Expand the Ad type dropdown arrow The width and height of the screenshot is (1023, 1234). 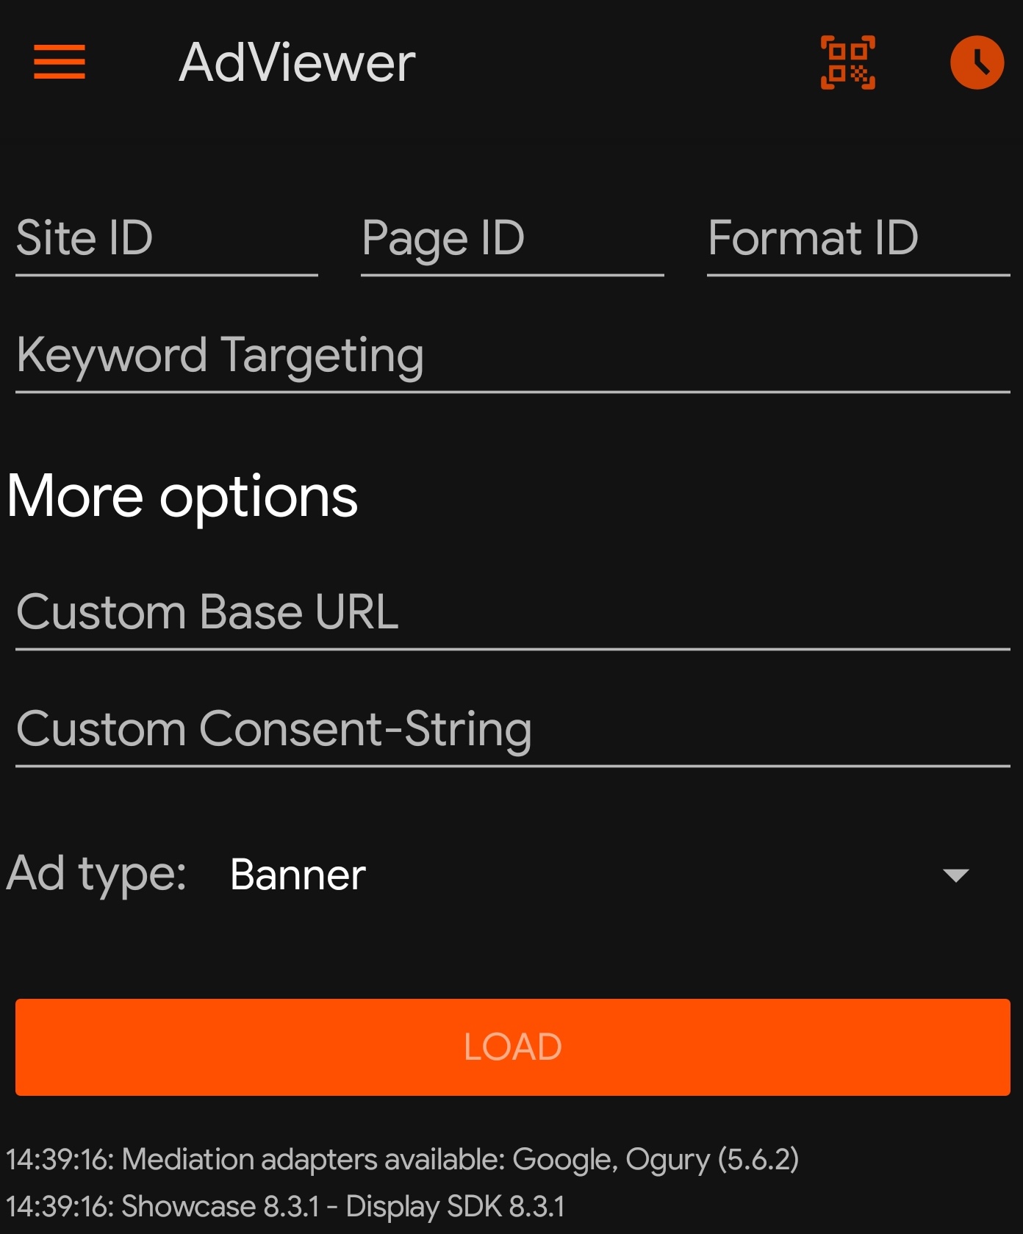[x=955, y=875]
